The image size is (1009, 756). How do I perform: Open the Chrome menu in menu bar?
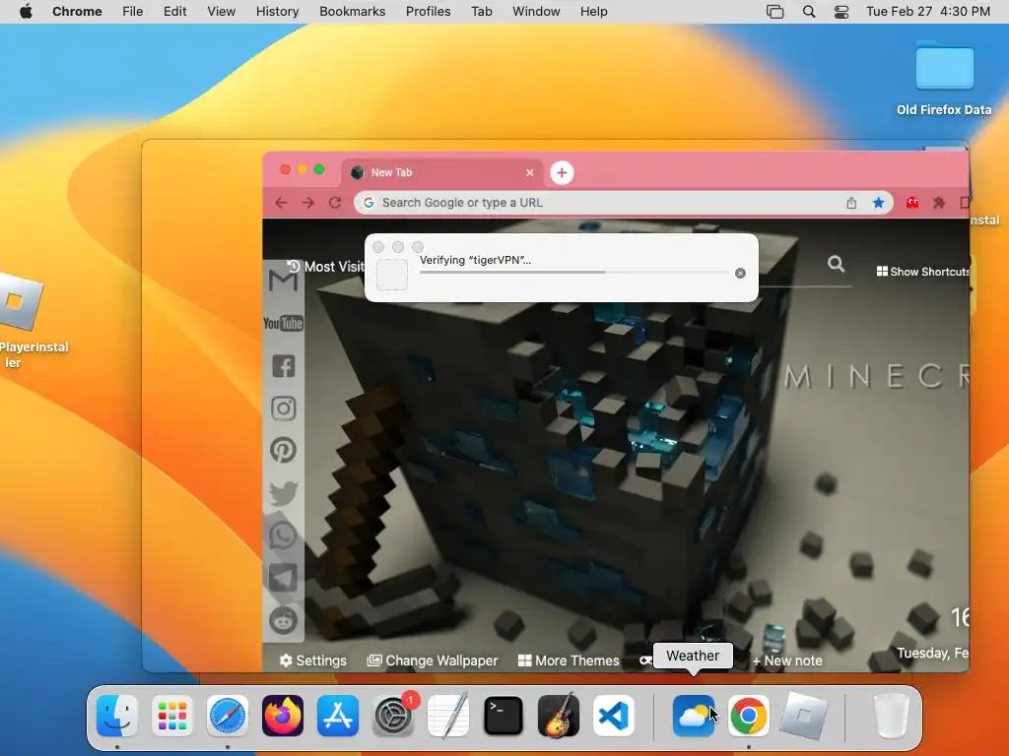click(77, 12)
